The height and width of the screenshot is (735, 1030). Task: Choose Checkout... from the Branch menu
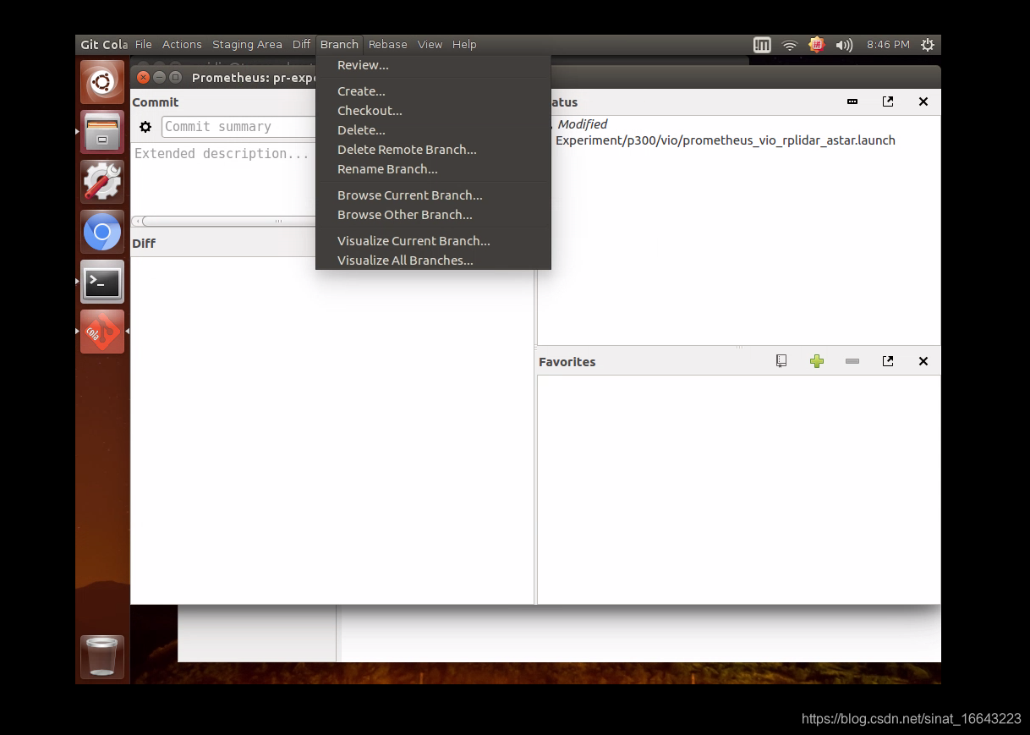(x=433, y=111)
